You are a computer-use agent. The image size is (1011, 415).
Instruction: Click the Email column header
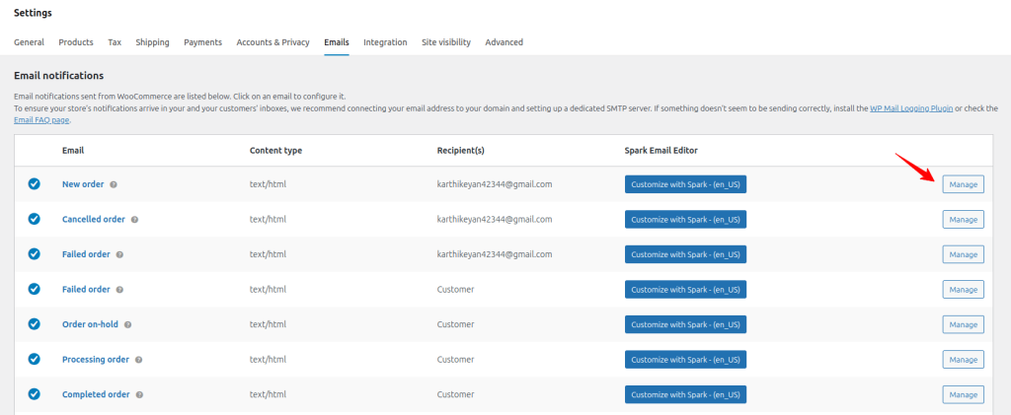(73, 151)
